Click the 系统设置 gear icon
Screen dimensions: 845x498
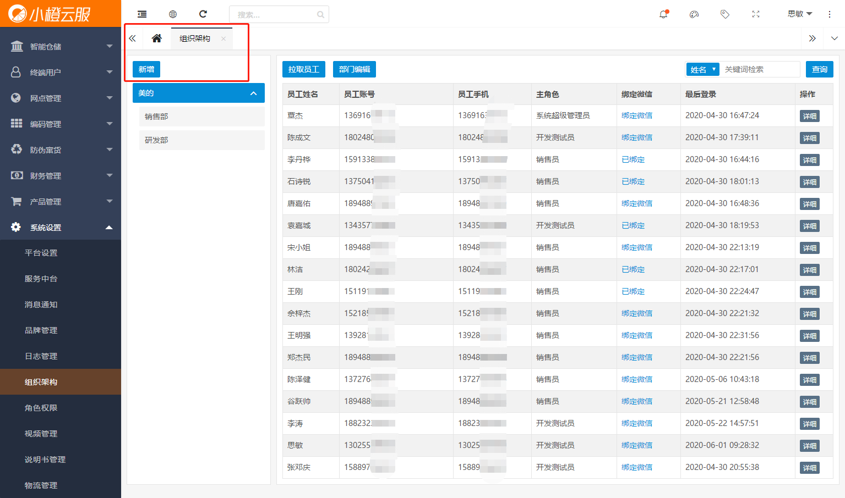(16, 227)
